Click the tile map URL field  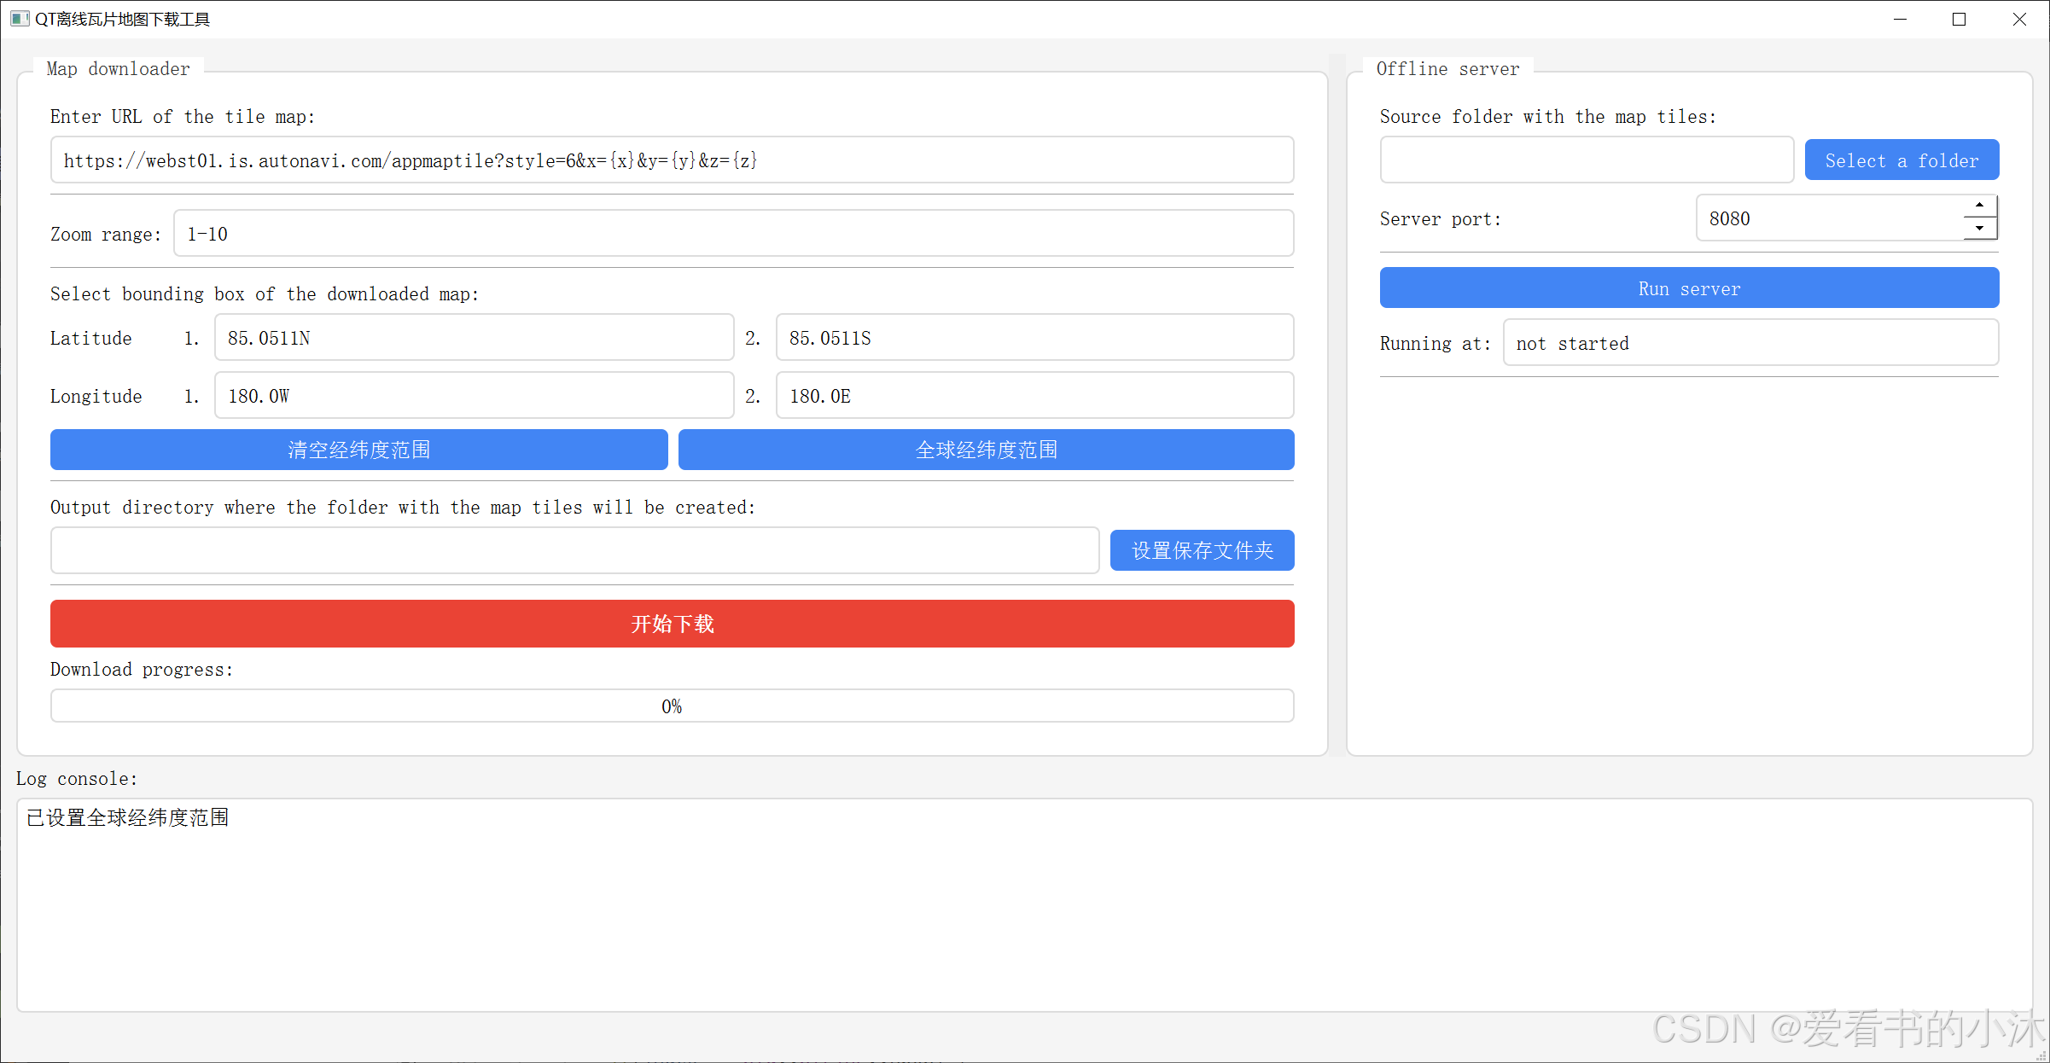pyautogui.click(x=672, y=160)
